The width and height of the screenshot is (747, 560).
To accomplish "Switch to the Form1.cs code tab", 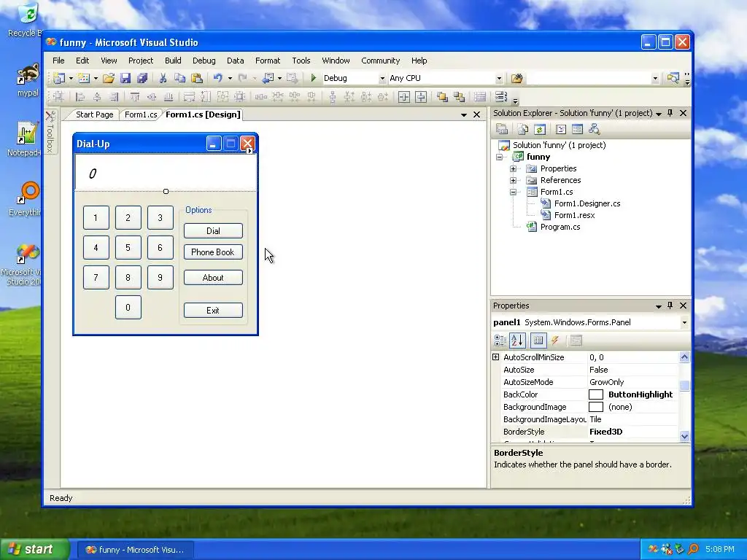I will [141, 114].
